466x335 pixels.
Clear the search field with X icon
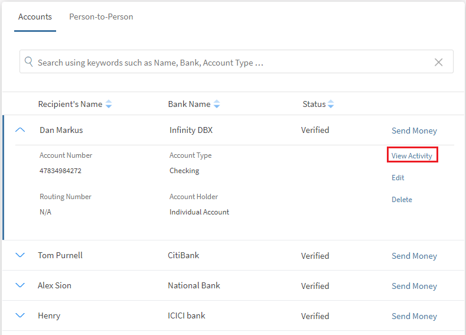pos(438,62)
